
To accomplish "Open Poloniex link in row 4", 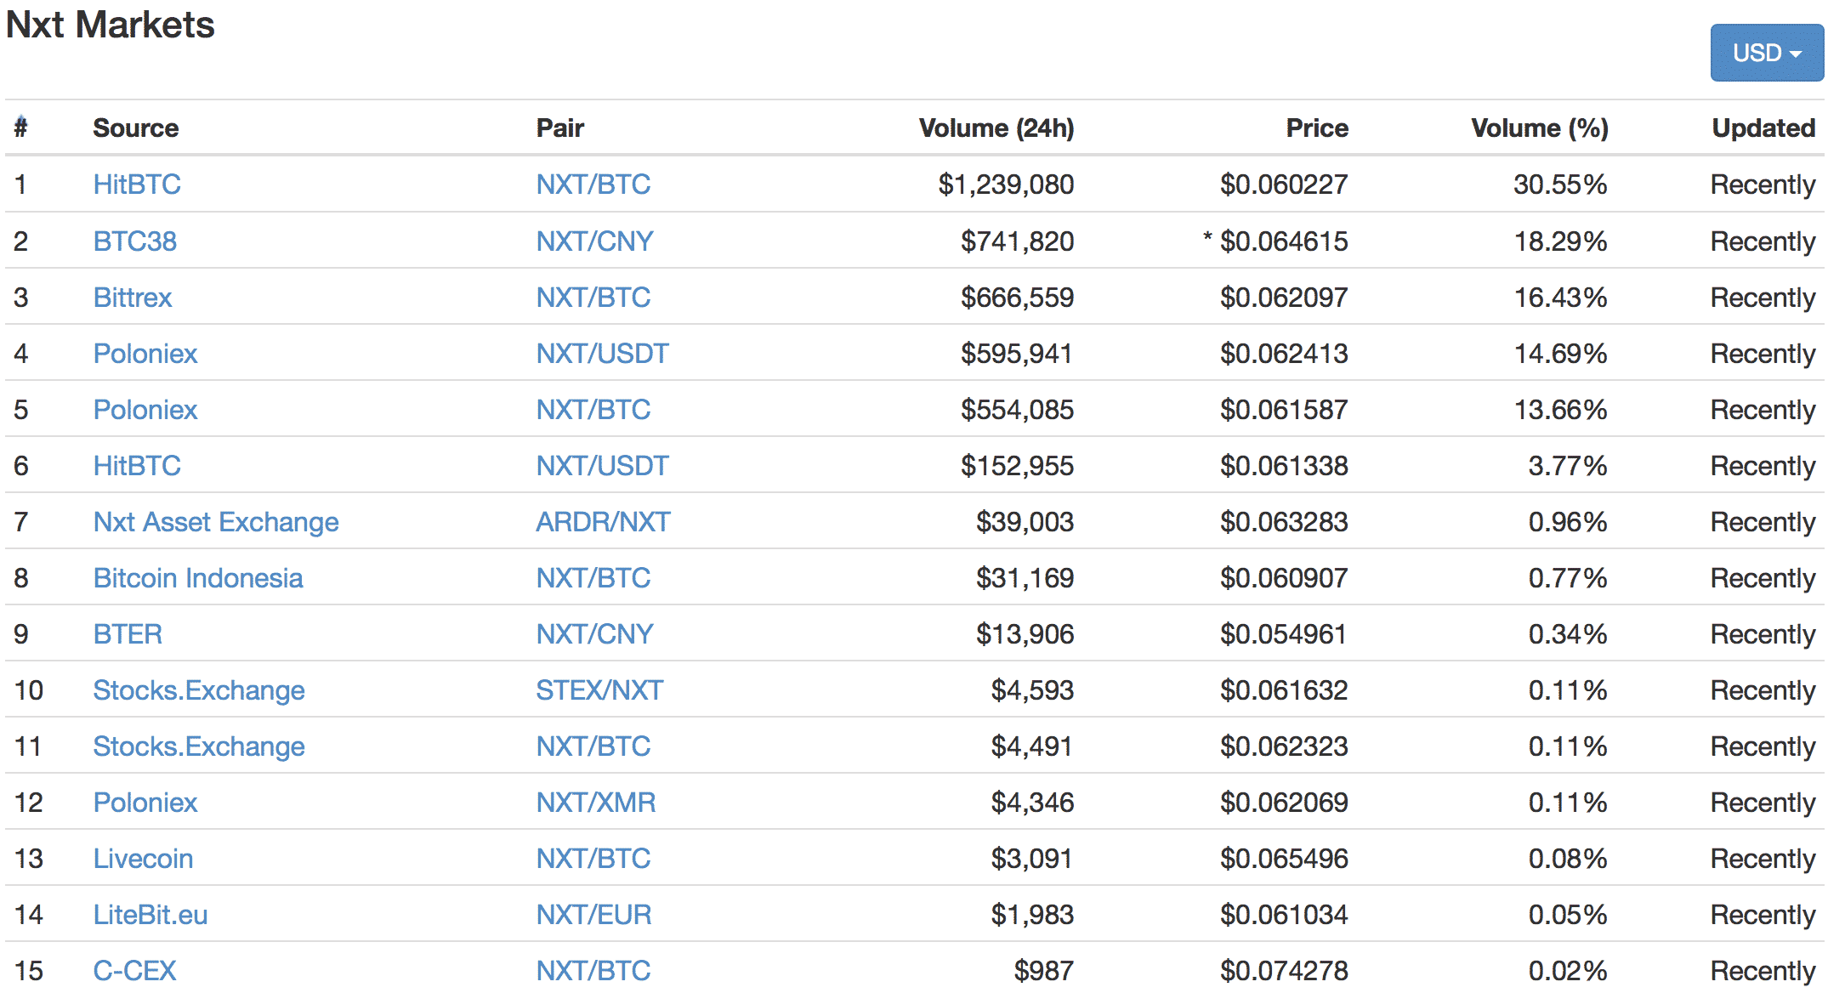I will pos(145,354).
